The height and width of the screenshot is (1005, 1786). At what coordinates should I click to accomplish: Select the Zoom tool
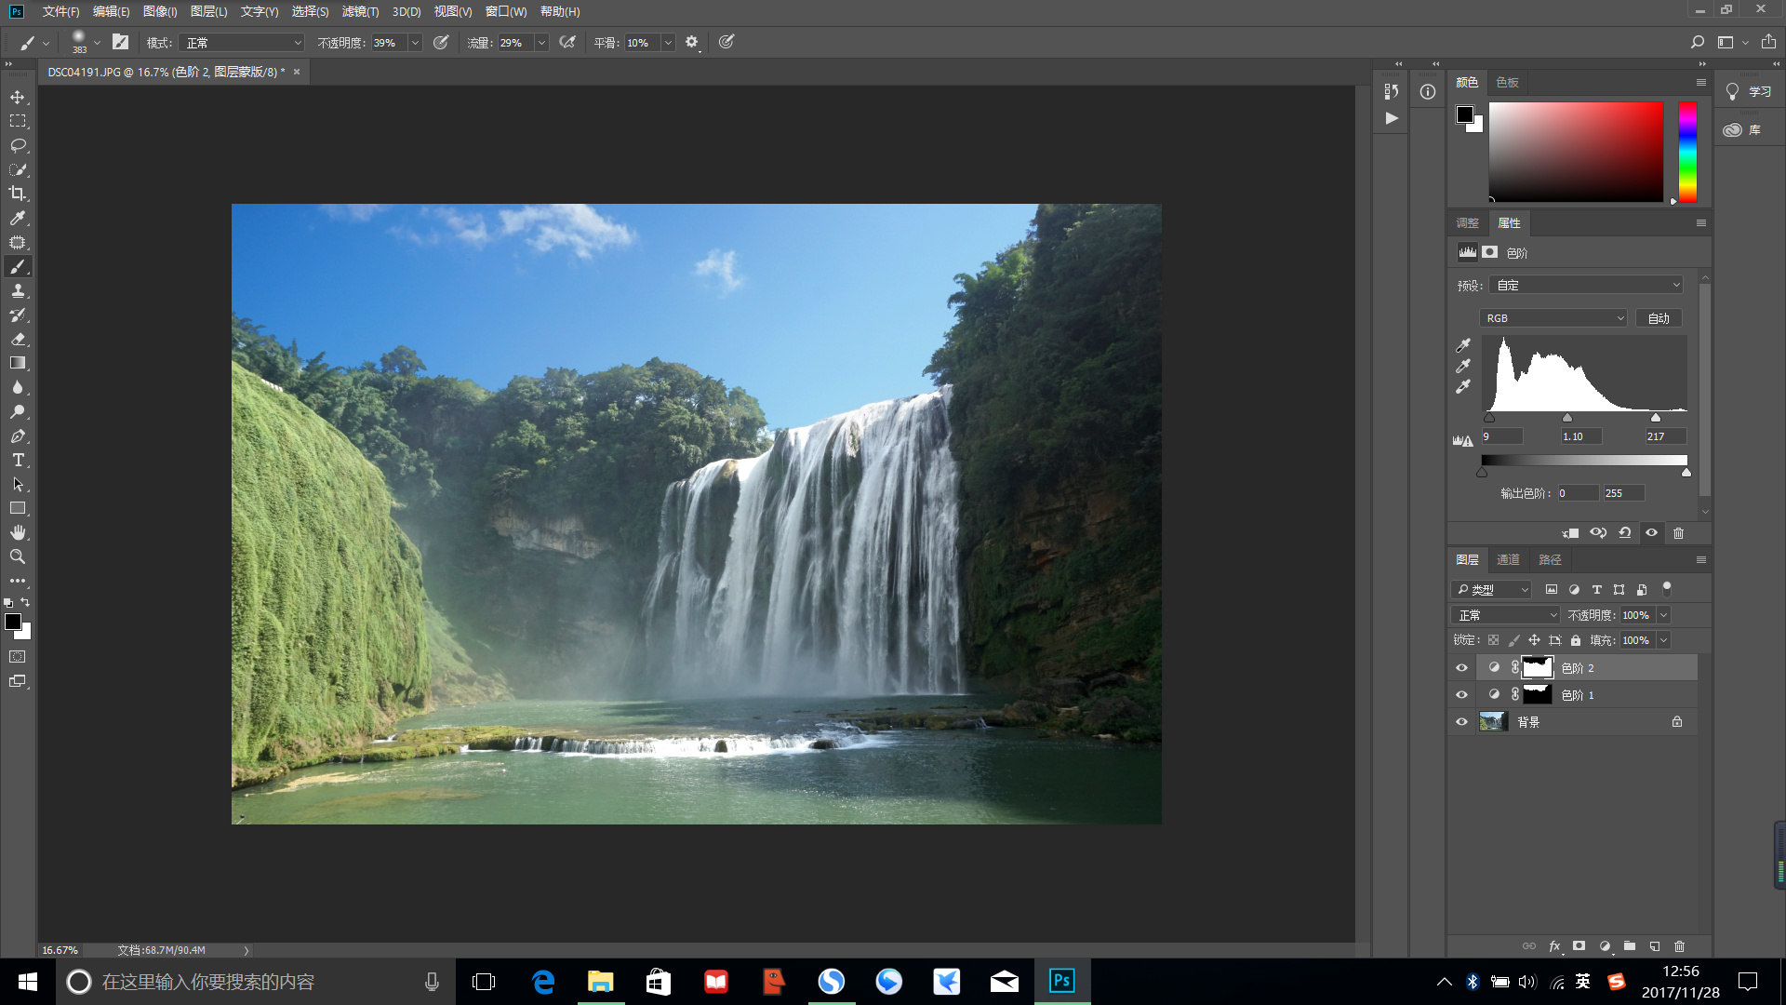coord(18,556)
